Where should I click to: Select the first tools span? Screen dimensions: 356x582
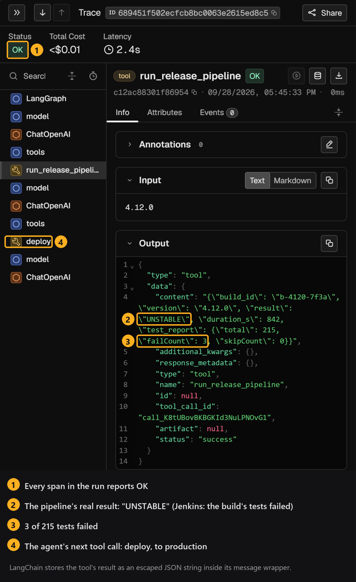[53, 152]
